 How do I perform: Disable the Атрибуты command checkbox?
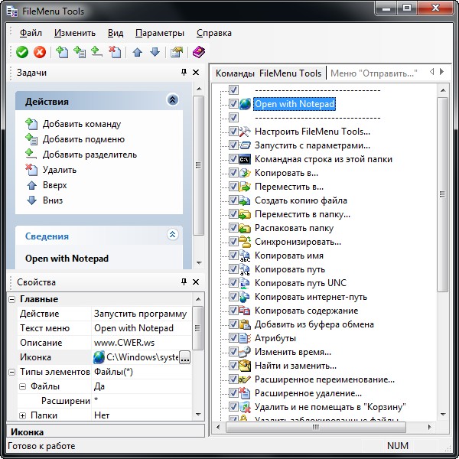[233, 338]
